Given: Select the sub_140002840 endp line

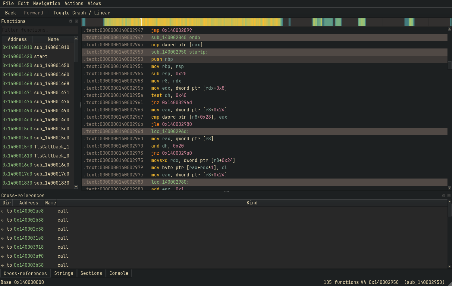Looking at the screenshot, I should [265, 38].
